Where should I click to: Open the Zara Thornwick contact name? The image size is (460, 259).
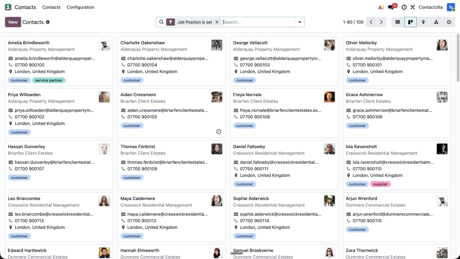[x=362, y=251]
